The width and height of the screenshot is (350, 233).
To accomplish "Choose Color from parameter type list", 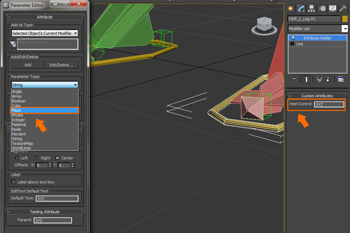I will 45,105.
